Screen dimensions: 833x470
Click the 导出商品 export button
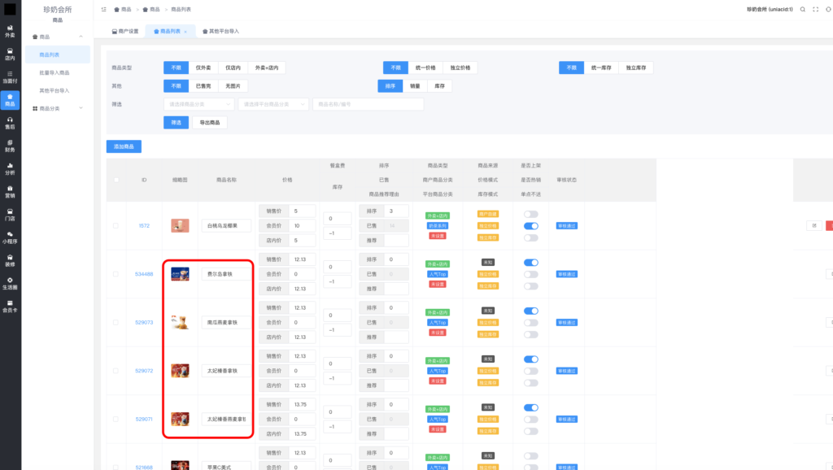click(209, 123)
